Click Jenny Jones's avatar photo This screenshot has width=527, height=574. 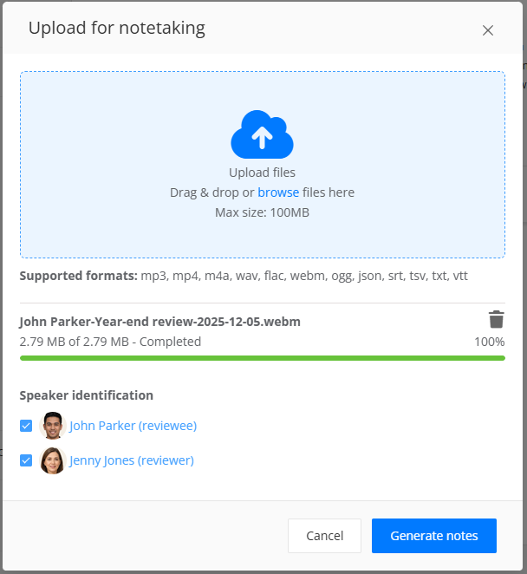[53, 460]
